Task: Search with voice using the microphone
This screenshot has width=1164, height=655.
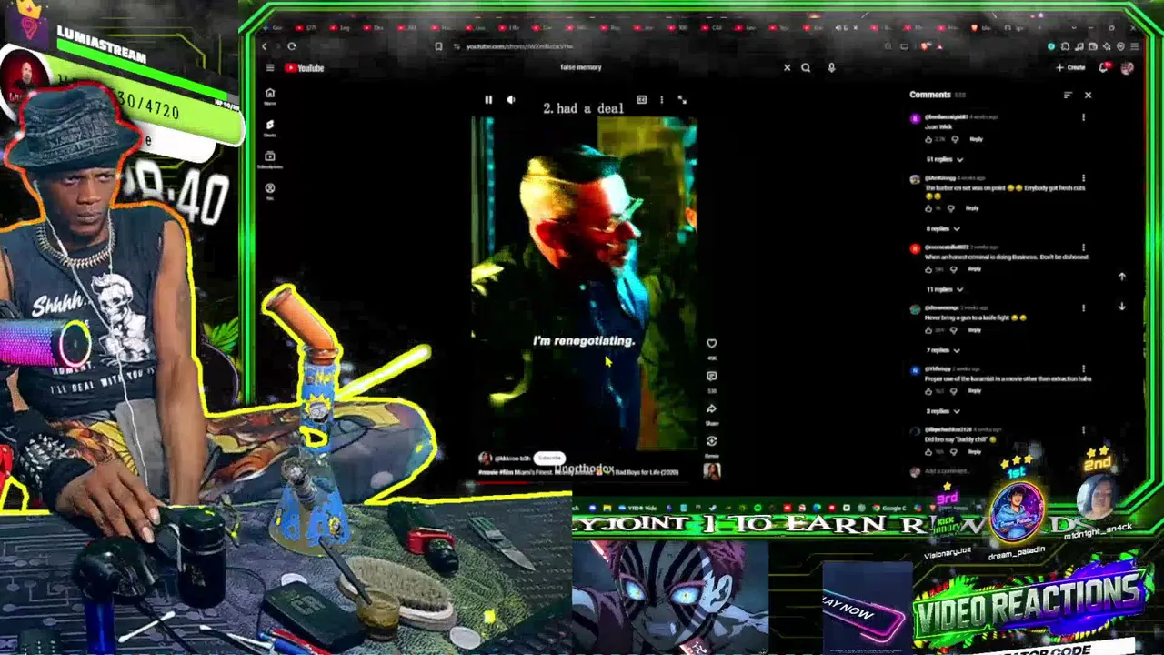Action: (831, 67)
